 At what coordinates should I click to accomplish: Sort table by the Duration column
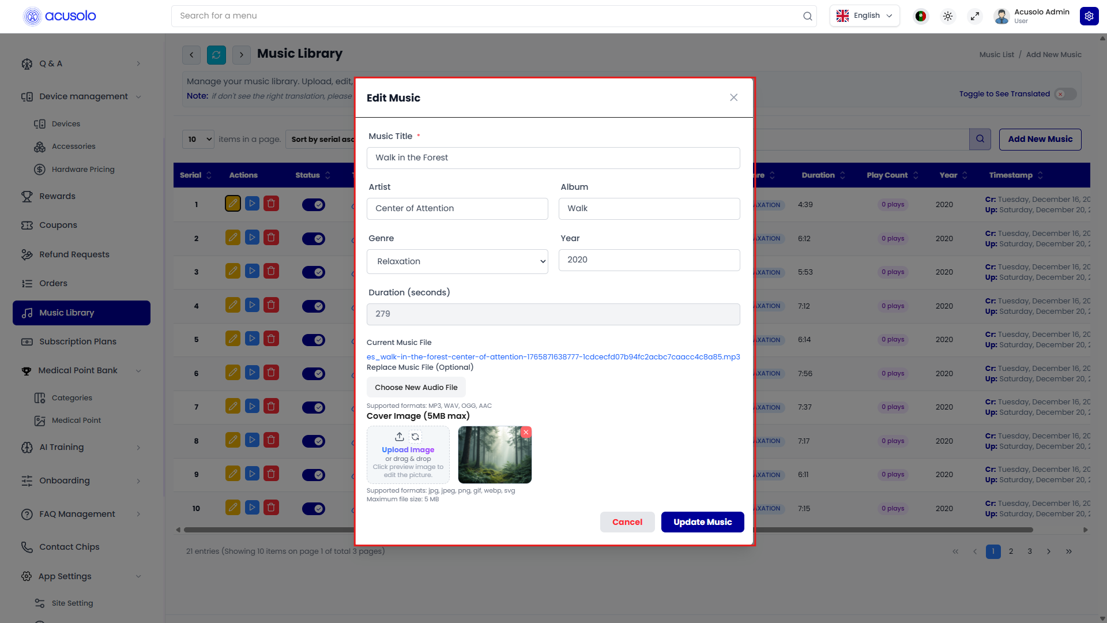click(x=823, y=175)
